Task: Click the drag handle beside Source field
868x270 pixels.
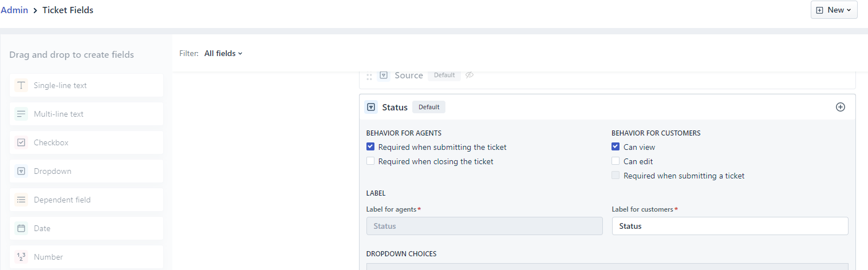Action: click(369, 76)
